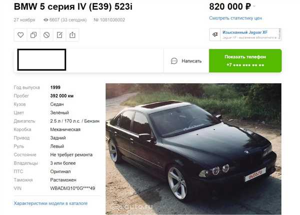Click the BMW 5 серия IV title

tap(73, 7)
